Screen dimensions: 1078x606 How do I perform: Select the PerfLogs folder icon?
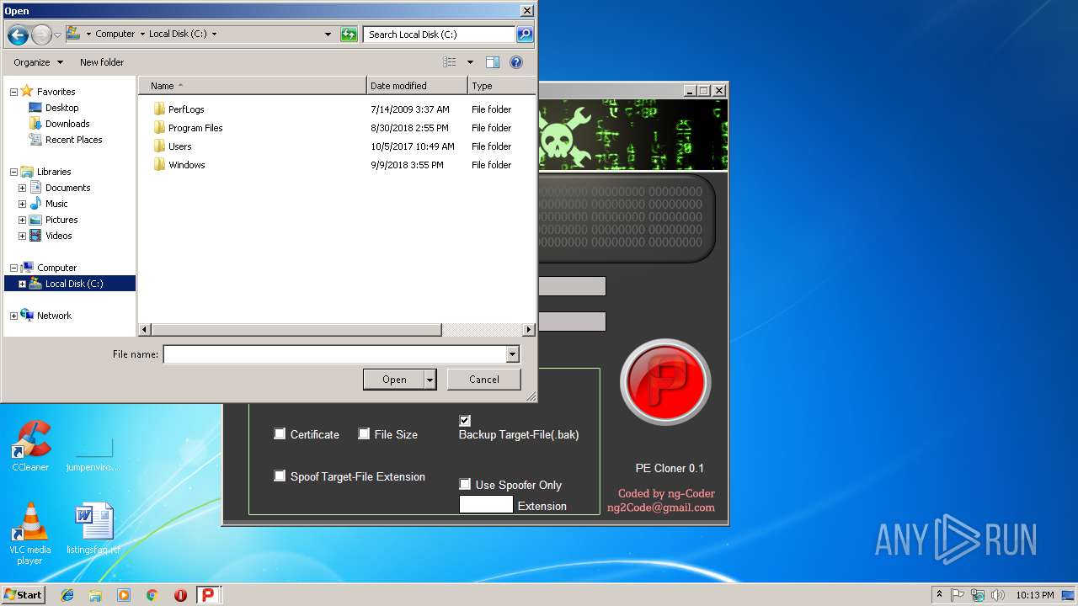pyautogui.click(x=159, y=109)
